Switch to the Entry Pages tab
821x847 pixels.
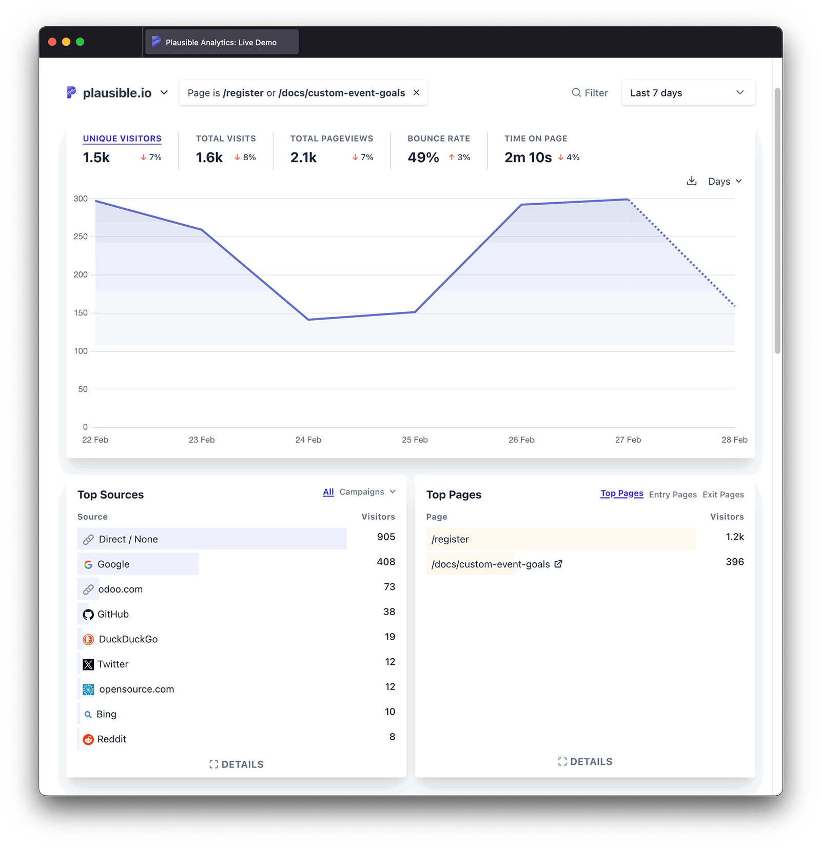[x=672, y=495]
